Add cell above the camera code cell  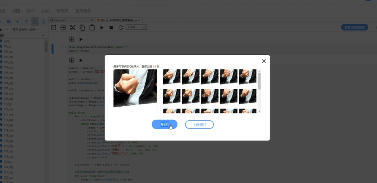pyautogui.click(x=71, y=60)
